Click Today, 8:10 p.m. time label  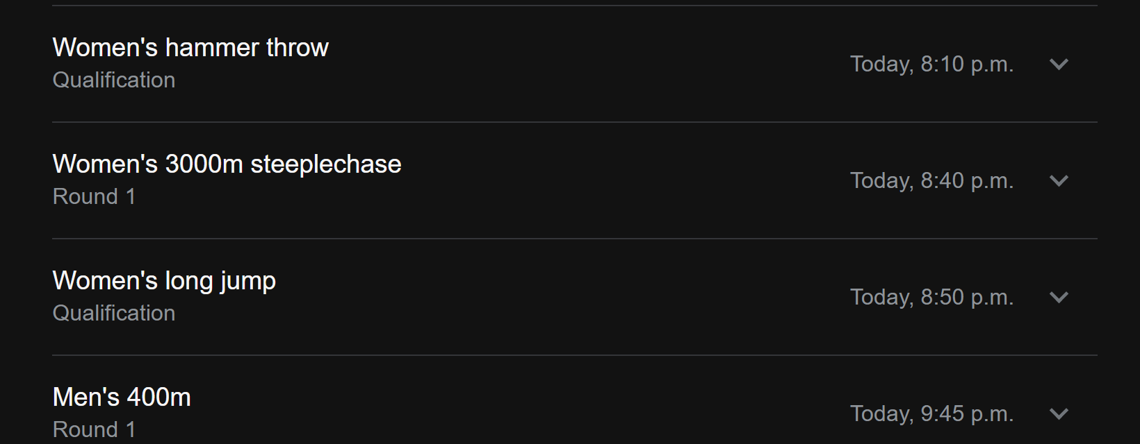click(x=932, y=64)
